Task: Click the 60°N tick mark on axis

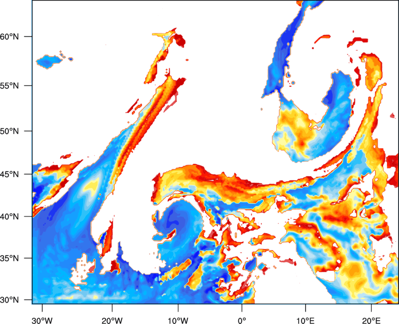Action: click(x=28, y=36)
